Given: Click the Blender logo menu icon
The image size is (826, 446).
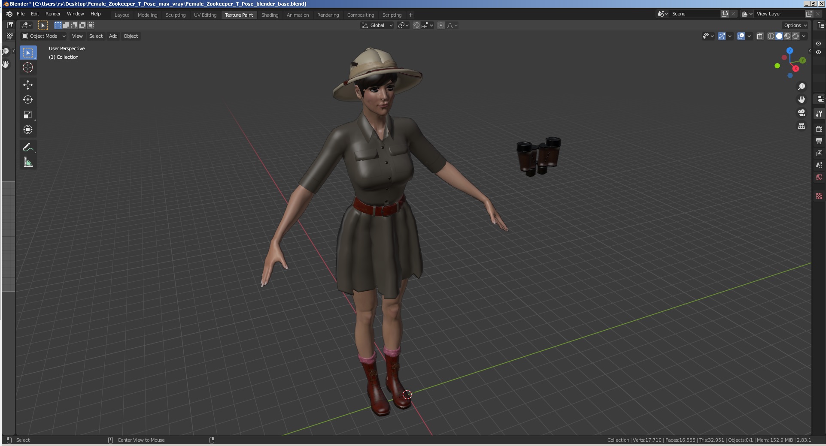Looking at the screenshot, I should [x=9, y=14].
